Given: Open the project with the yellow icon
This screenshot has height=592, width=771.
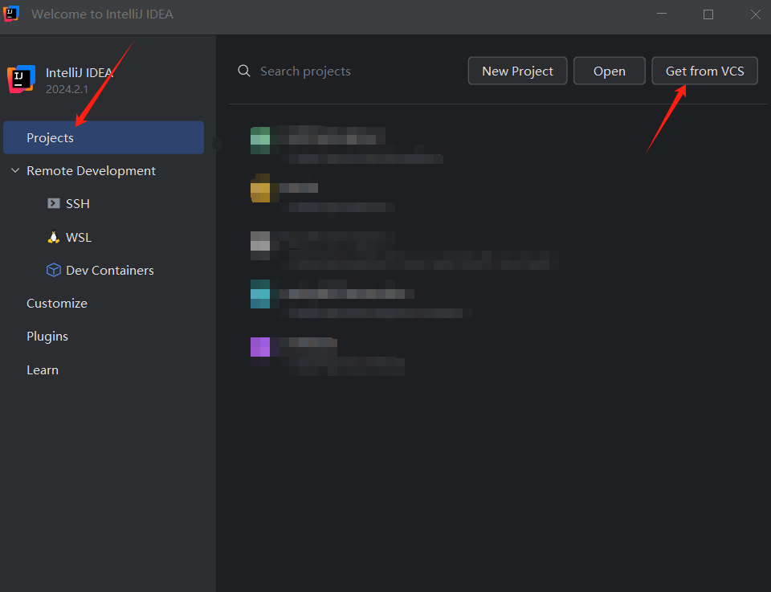Looking at the screenshot, I should click(260, 190).
